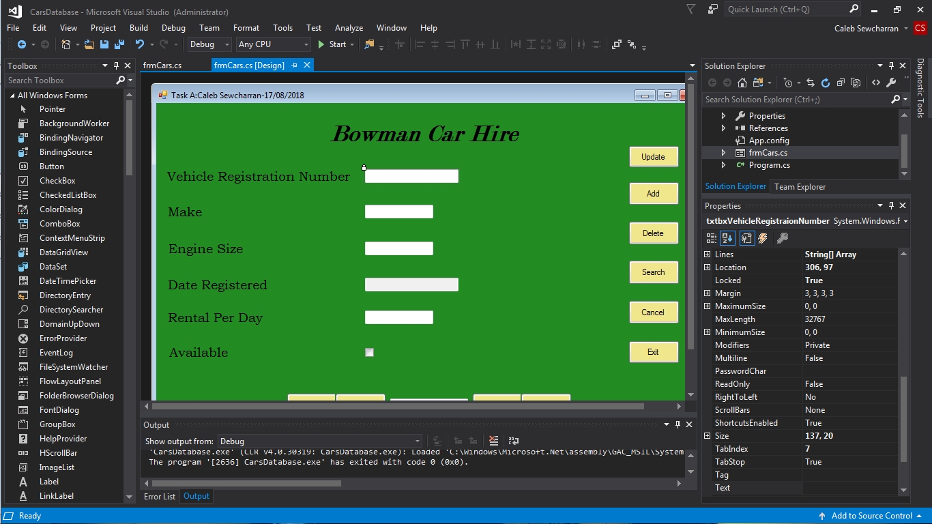Click the New Project toolbar icon
The image size is (932, 524).
coord(66,44)
